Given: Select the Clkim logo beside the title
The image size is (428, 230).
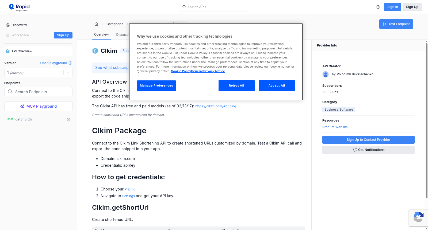Looking at the screenshot, I should click(x=95, y=51).
